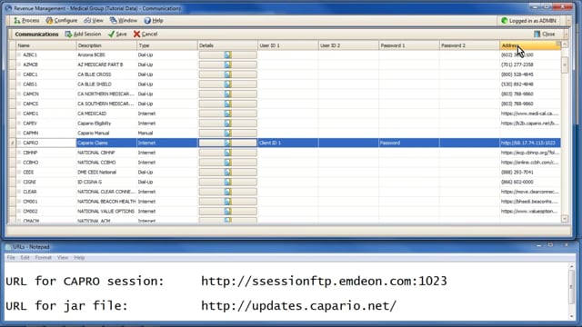Select the NATIONAL CBHNP description cell
This screenshot has width=582, height=327.
(x=106, y=153)
